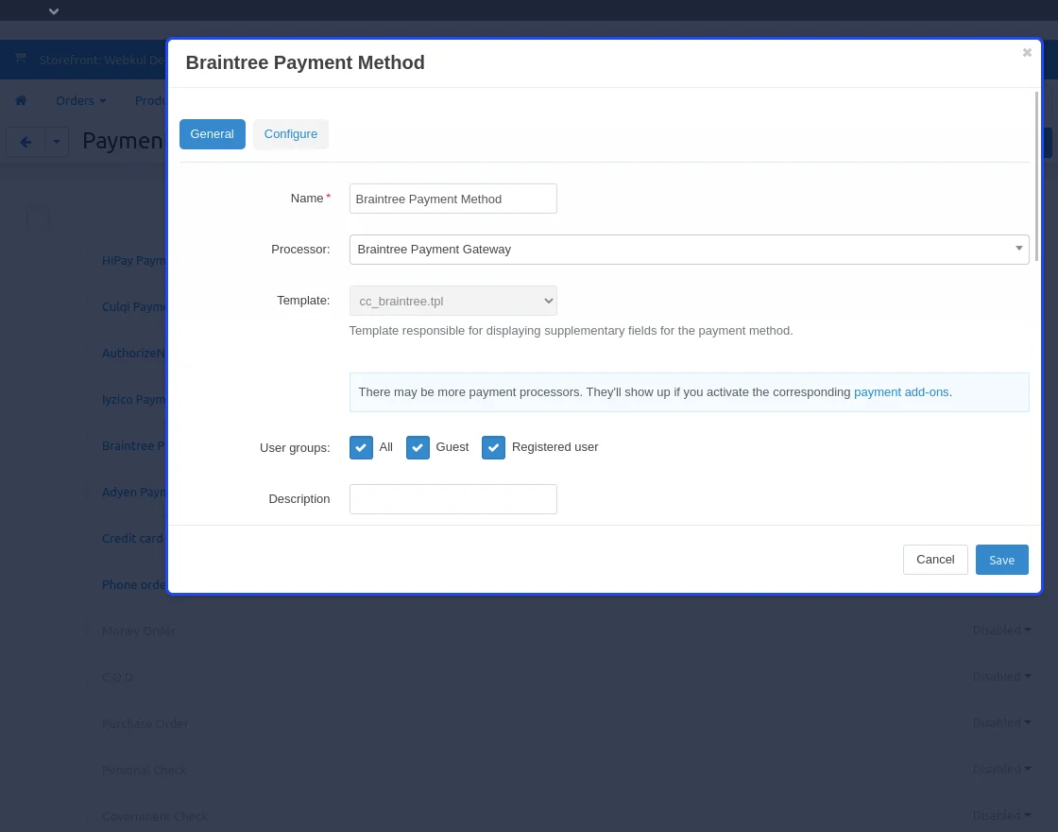Image resolution: width=1058 pixels, height=832 pixels.
Task: Click the Save button
Action: point(1001,560)
